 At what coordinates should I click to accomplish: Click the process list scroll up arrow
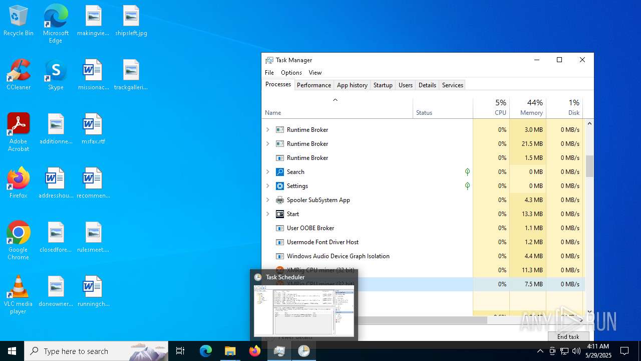coord(589,123)
